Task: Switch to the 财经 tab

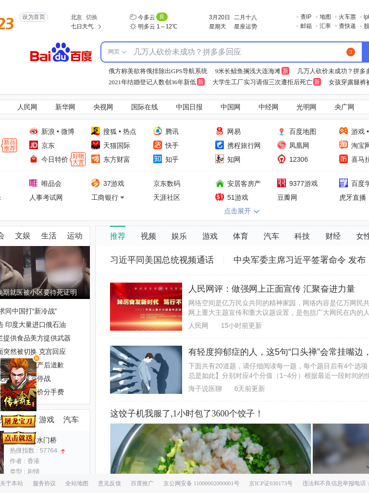Action: 332,236
